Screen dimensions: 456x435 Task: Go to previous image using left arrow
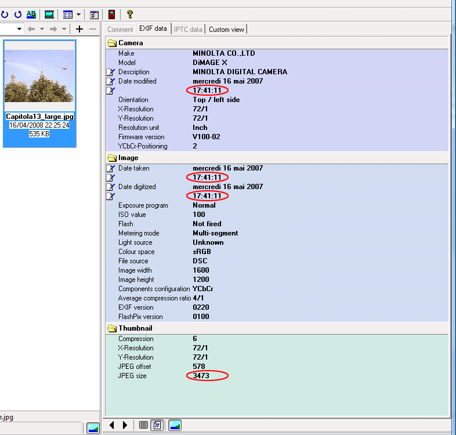[x=112, y=425]
